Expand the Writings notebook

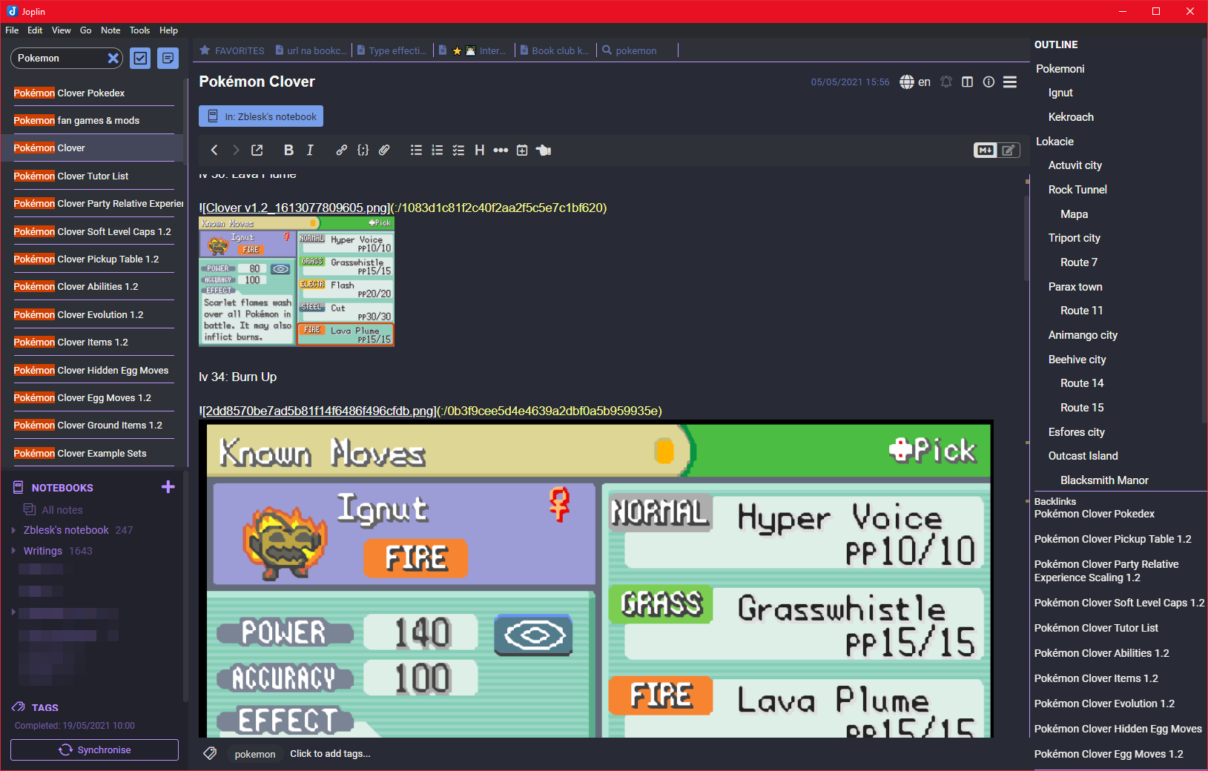[13, 552]
